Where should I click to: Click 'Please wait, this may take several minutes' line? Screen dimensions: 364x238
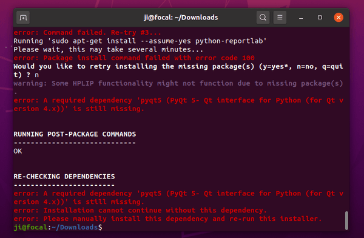[x=108, y=50]
